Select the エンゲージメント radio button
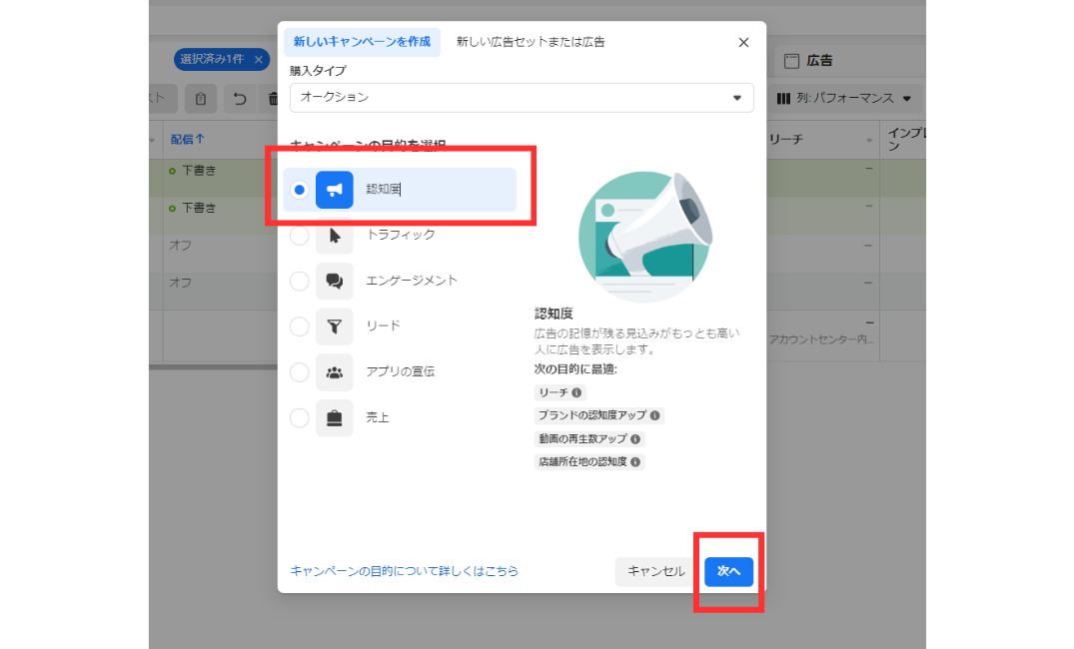Image resolution: width=1074 pixels, height=649 pixels. point(299,281)
